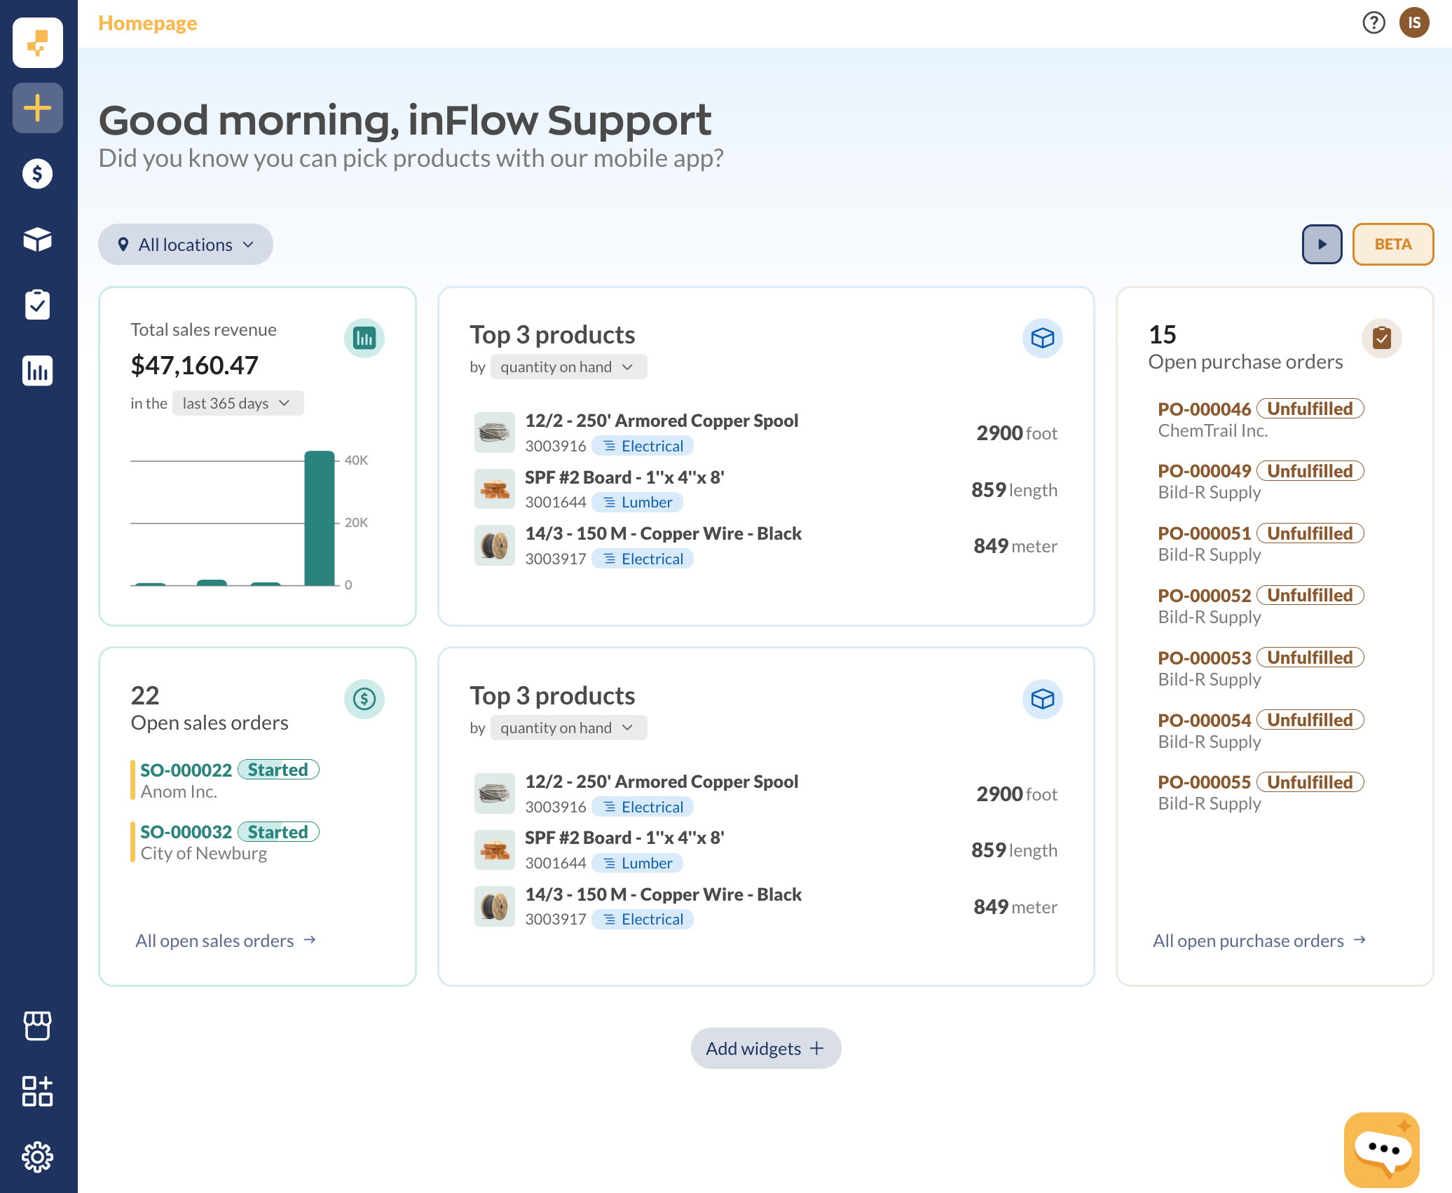The height and width of the screenshot is (1193, 1452).
Task: Open the Showroom storefront icon in sidebar
Action: click(x=37, y=1026)
